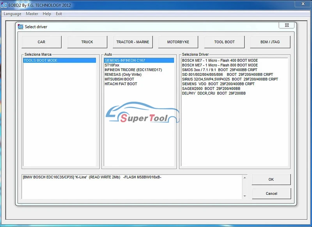Click the description box scrollbar down arrow
The width and height of the screenshot is (312, 227).
(x=245, y=196)
